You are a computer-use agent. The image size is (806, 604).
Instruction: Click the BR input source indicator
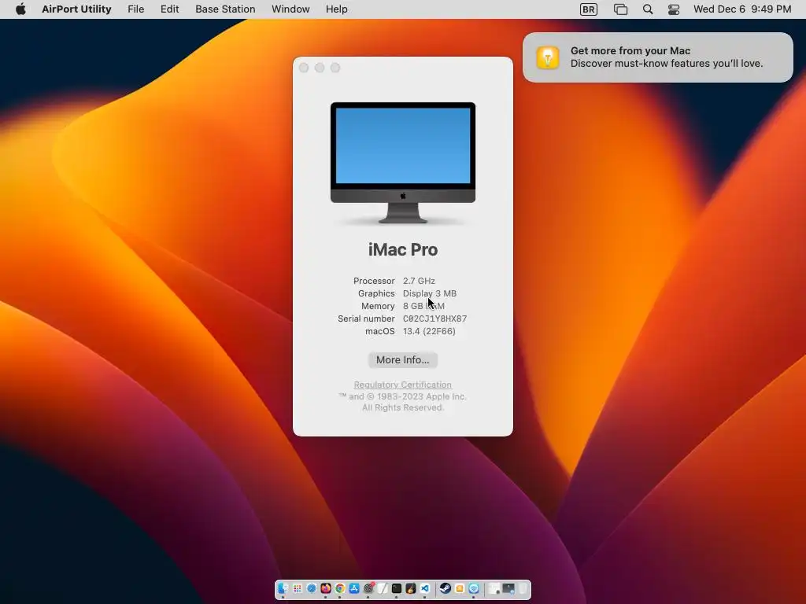click(x=589, y=9)
